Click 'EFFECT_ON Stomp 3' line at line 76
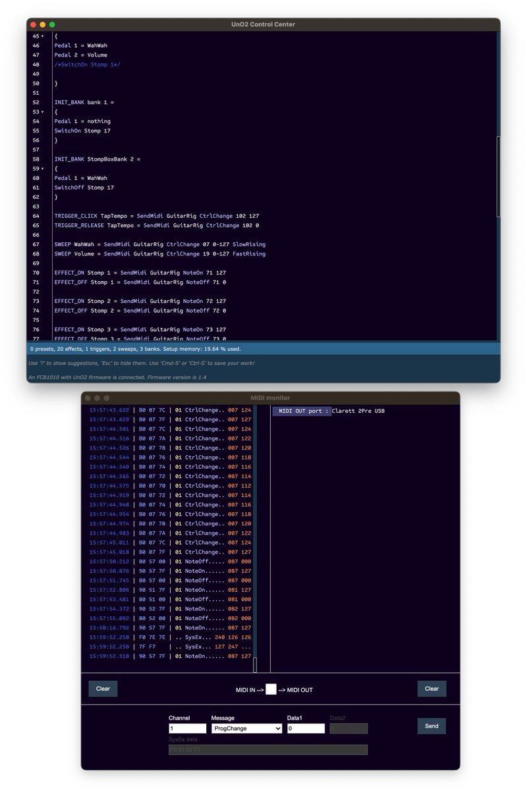The height and width of the screenshot is (790, 527). pos(140,329)
